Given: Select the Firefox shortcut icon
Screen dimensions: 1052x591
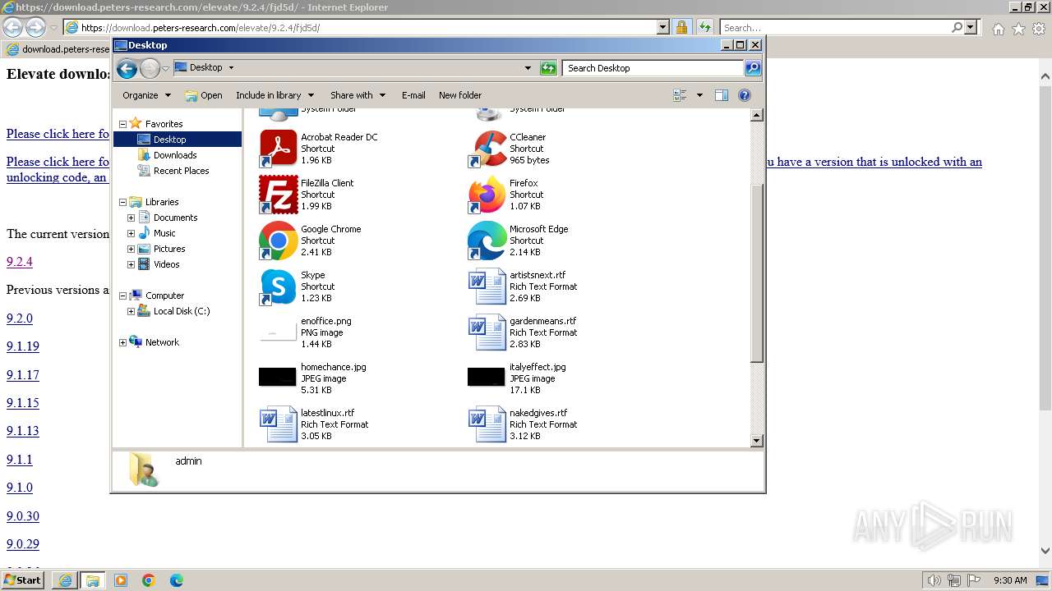Looking at the screenshot, I should point(487,195).
